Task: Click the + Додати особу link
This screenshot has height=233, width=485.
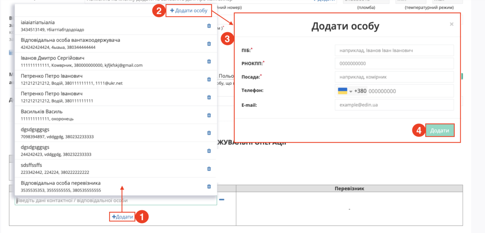Action: click(189, 11)
